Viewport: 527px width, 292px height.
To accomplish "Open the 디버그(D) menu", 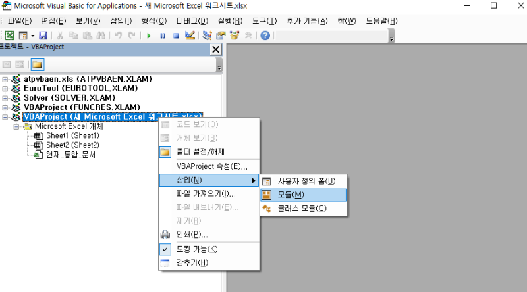I will [192, 21].
